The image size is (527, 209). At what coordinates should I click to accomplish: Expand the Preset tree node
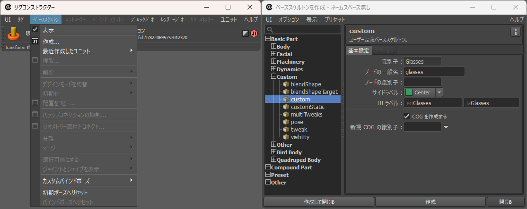[x=268, y=175]
